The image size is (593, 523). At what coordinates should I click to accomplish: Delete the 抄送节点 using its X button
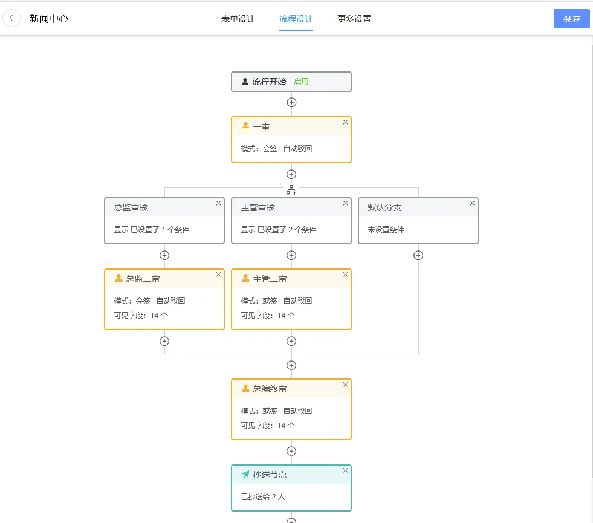click(345, 470)
